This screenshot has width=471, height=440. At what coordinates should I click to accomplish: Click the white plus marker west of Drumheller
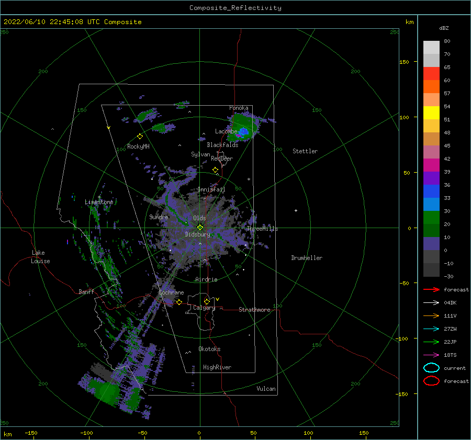click(x=296, y=210)
